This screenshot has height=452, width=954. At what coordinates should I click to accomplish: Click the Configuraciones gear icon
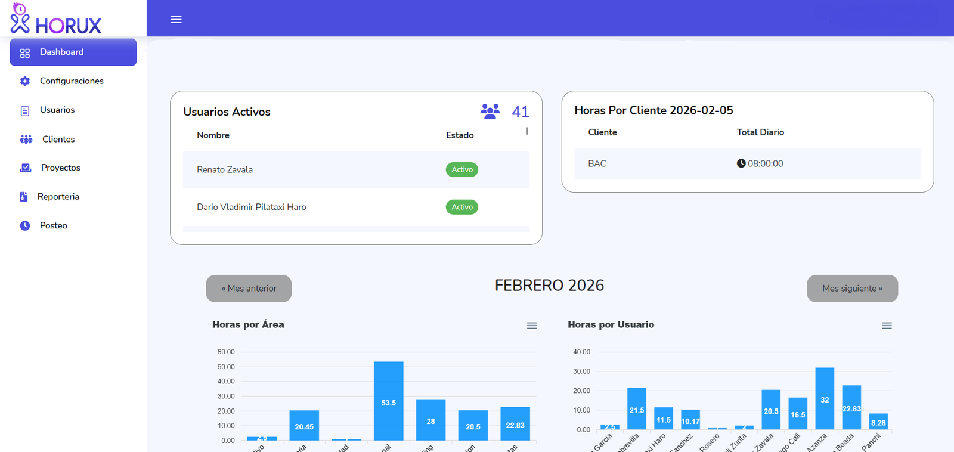coord(25,81)
